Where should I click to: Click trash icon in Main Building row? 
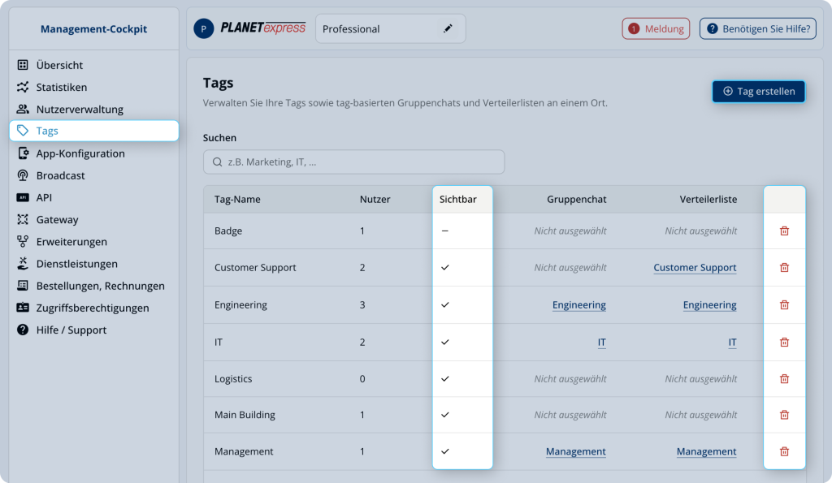[x=784, y=415]
